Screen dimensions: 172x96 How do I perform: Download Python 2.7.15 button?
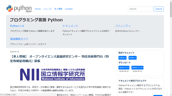[137, 68]
